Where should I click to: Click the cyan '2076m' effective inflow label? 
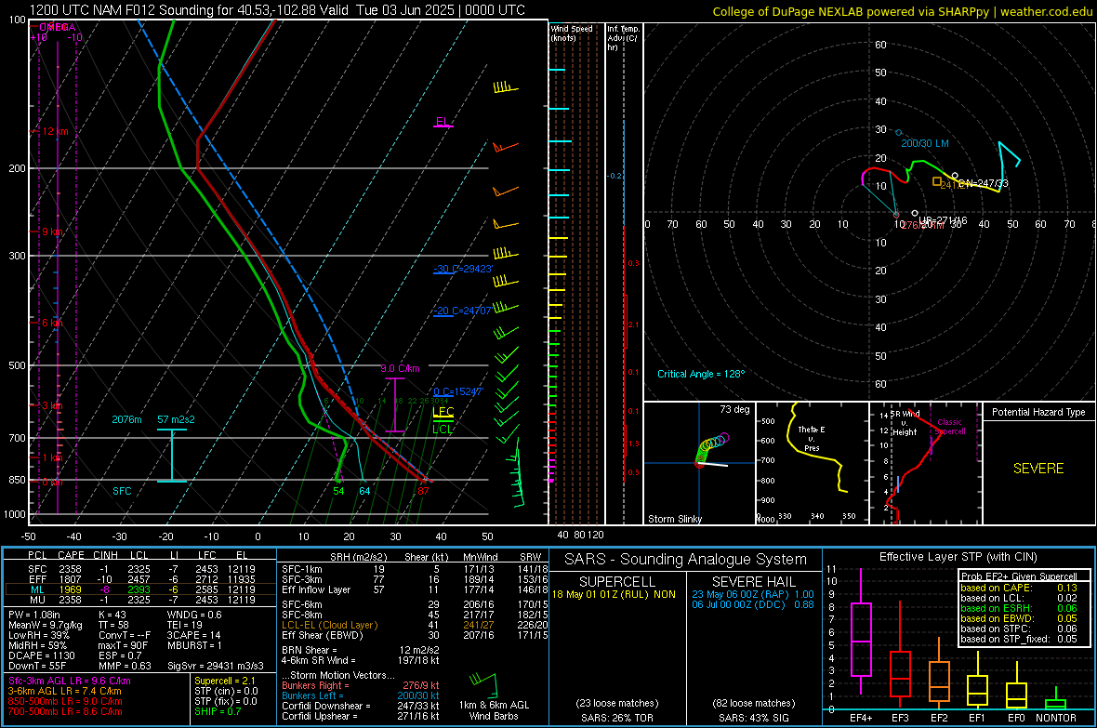[126, 419]
